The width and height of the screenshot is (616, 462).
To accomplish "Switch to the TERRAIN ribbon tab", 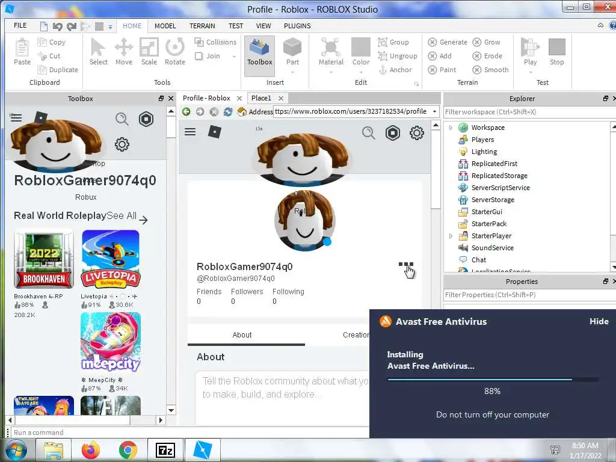I will [x=202, y=26].
